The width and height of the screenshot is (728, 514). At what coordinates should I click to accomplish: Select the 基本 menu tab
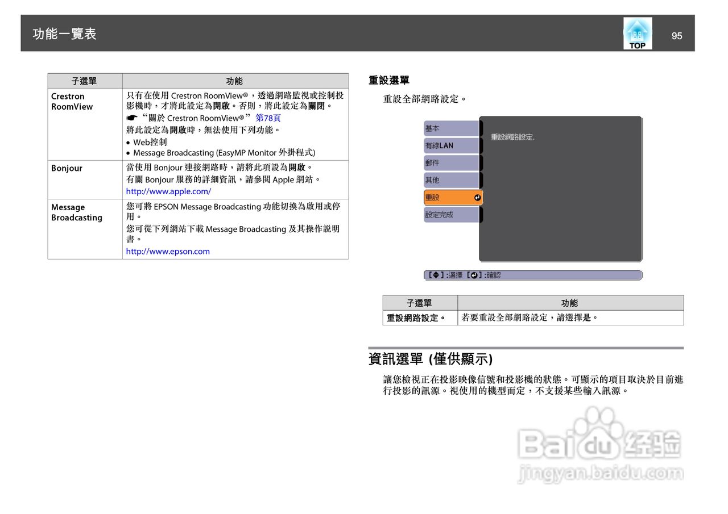pos(452,128)
